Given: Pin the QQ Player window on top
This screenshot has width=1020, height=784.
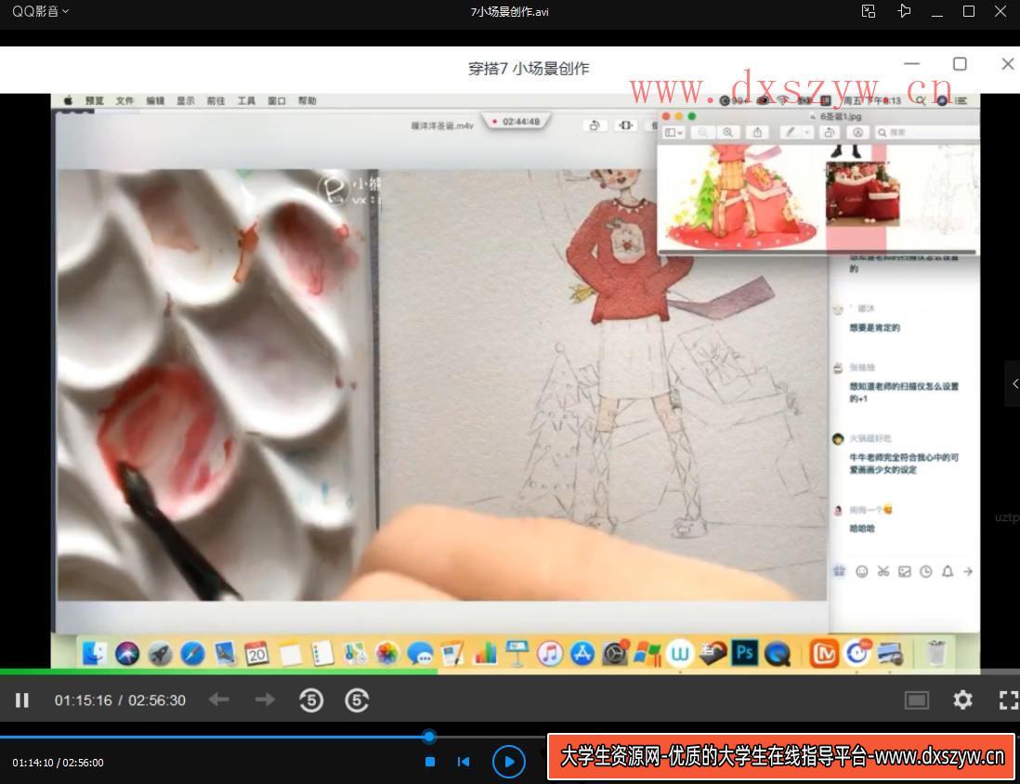Looking at the screenshot, I should pos(904,11).
